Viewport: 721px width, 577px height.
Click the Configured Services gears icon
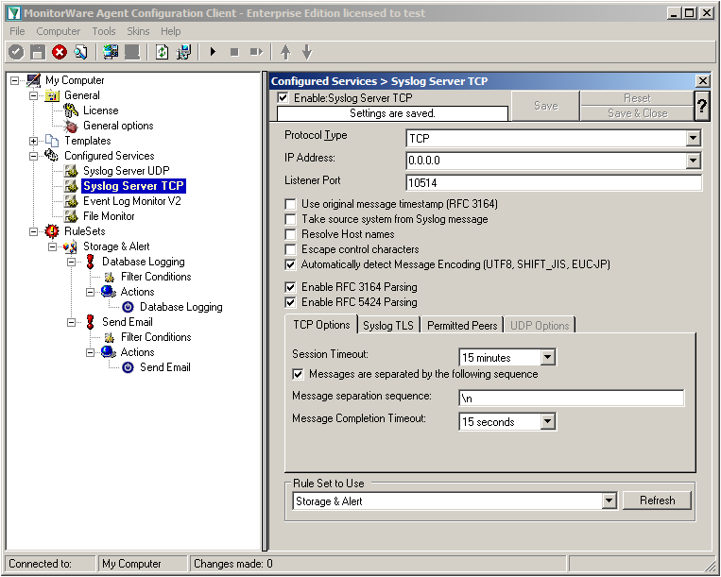coord(52,156)
